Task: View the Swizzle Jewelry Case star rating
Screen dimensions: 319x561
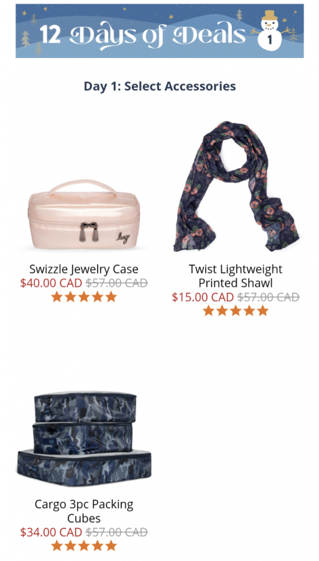Action: point(84,297)
